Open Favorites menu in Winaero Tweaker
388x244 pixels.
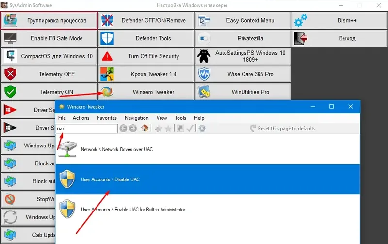pyautogui.click(x=107, y=118)
